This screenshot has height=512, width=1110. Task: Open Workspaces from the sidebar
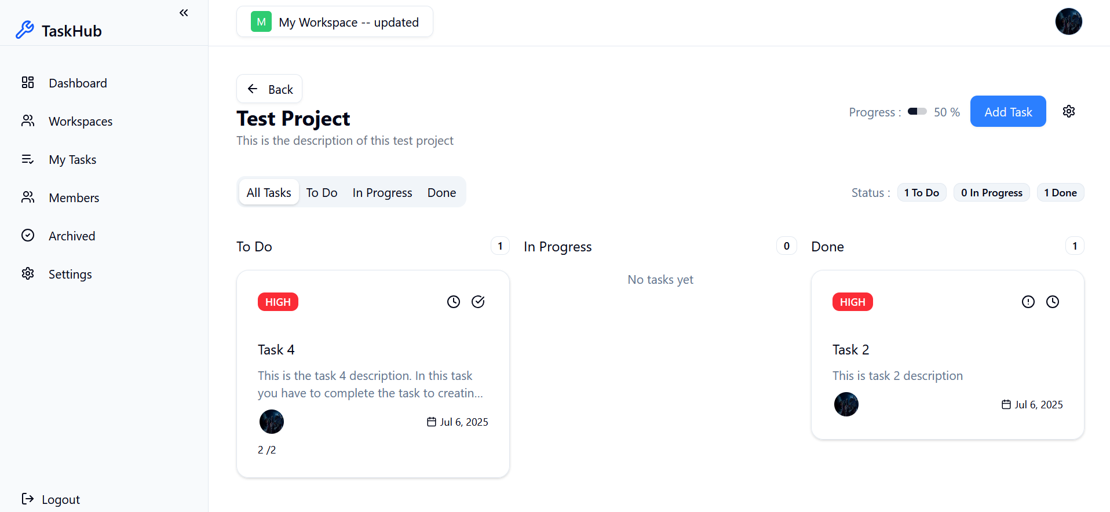coord(81,121)
